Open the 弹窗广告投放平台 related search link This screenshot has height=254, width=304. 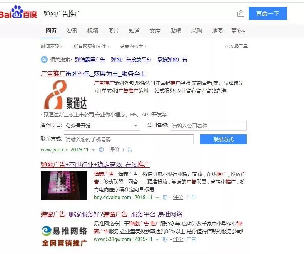coord(131,60)
